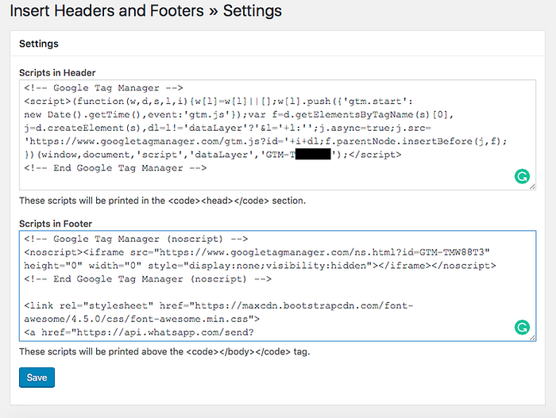Click the 'GTM-TMW88T3' ID in footer script
Viewport: 556px width, 418px height.
pyautogui.click(x=451, y=252)
